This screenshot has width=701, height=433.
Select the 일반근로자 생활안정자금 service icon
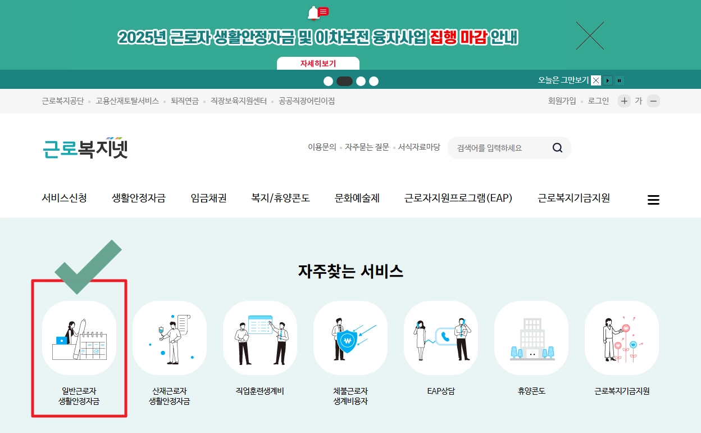79,337
